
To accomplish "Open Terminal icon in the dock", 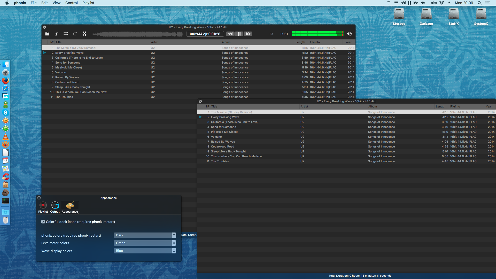I will point(5,201).
